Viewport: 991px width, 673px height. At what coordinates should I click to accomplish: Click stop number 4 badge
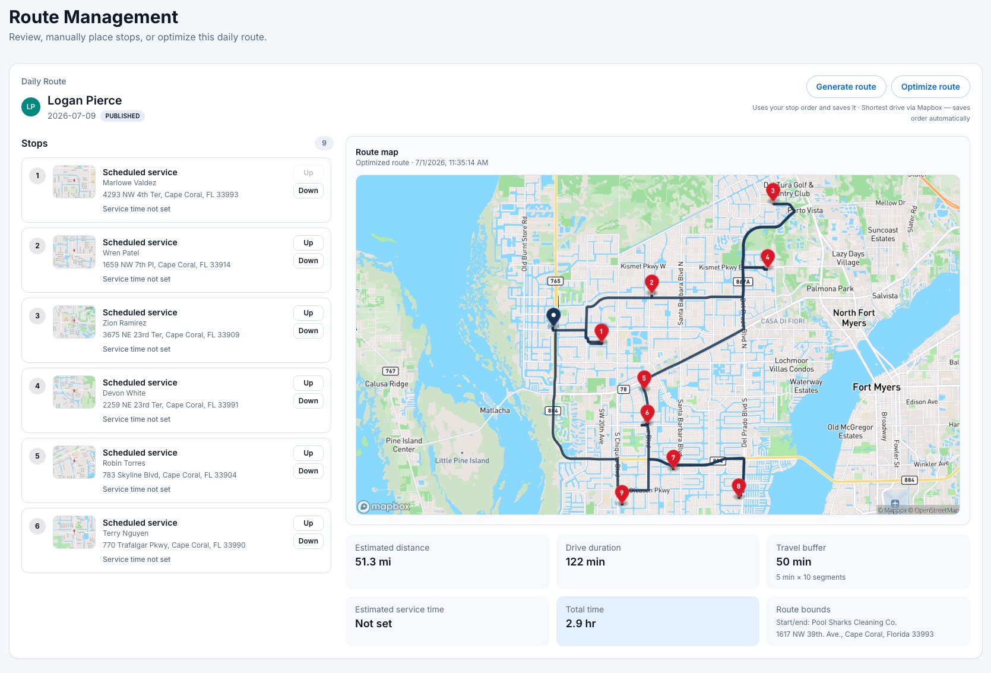37,386
